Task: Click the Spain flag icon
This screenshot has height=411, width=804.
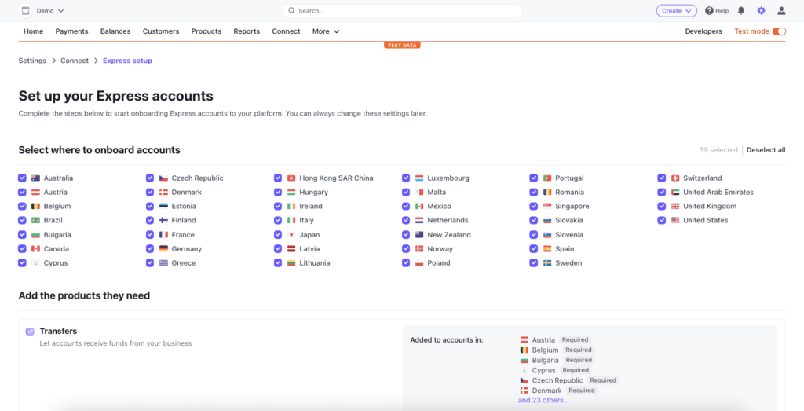Action: pos(547,249)
